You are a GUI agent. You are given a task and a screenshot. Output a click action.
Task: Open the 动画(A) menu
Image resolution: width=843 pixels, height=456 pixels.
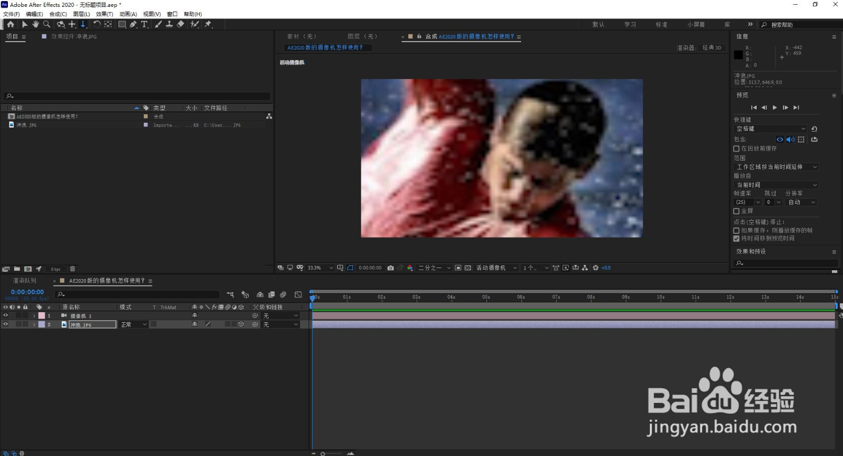point(128,14)
